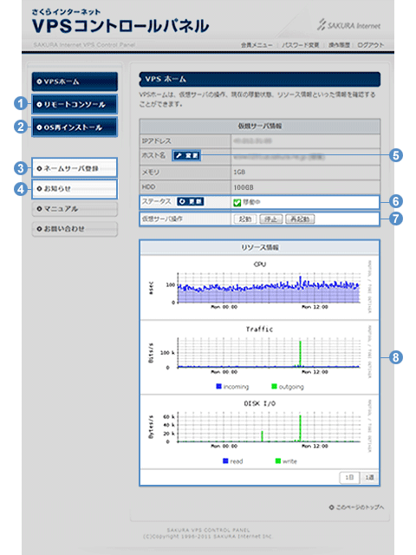Click the blue incoming legend swatch
The image size is (416, 555).
(218, 386)
